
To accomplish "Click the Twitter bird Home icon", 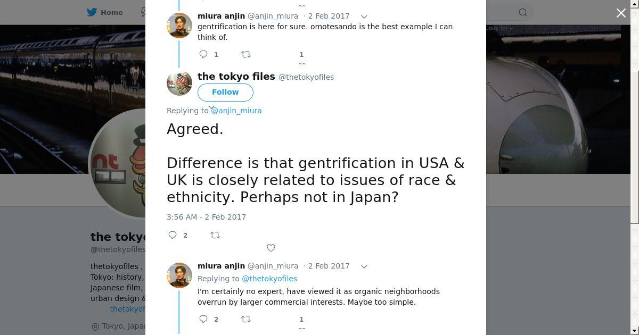I will coord(92,12).
